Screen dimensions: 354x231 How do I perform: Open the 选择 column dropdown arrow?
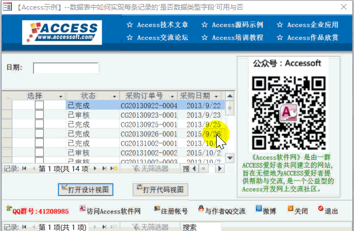tap(61, 96)
